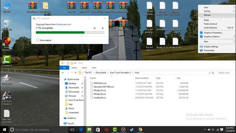The height and width of the screenshot is (133, 236).
Task: Open Pictures in the navigation pane
Action: 72,96
